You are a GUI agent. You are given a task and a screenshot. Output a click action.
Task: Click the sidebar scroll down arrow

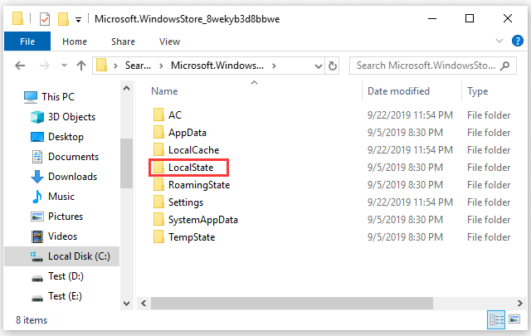pyautogui.click(x=127, y=303)
